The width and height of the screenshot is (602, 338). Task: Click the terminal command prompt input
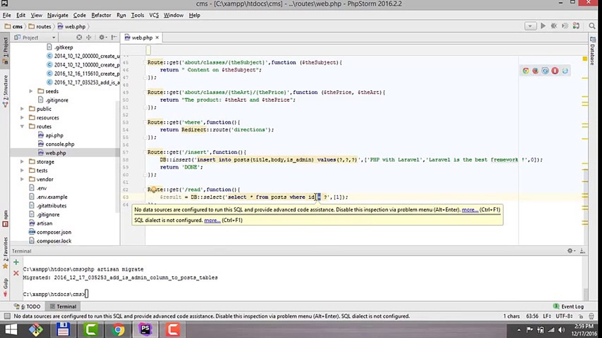point(87,294)
